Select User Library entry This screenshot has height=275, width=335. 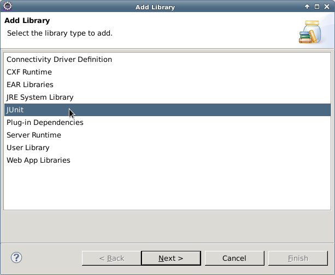pos(167,148)
